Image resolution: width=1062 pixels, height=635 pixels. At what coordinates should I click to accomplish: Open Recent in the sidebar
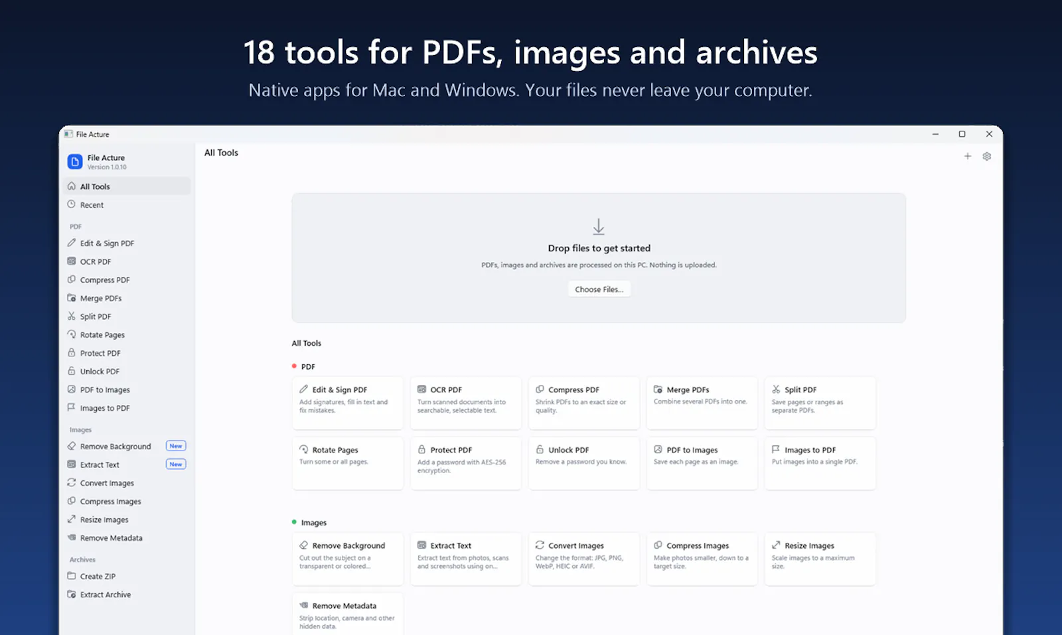pyautogui.click(x=127, y=205)
